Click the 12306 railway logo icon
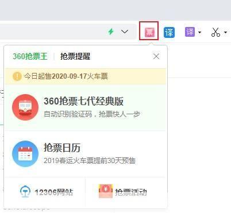The width and height of the screenshot is (231, 213). click(25, 191)
